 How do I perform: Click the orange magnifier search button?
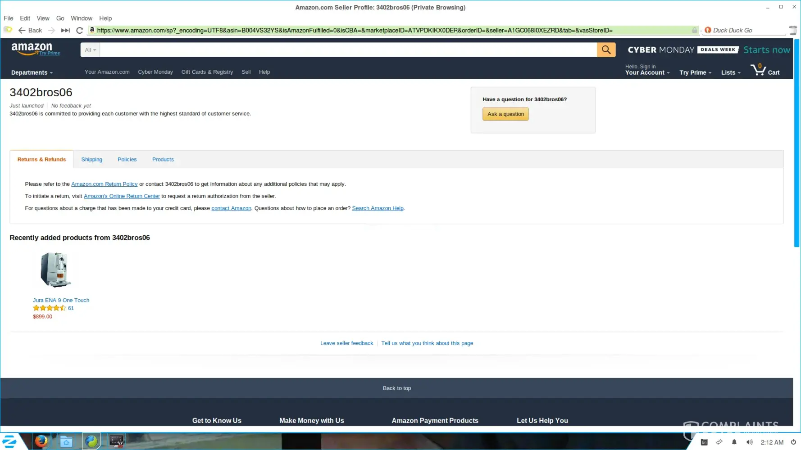pyautogui.click(x=606, y=49)
